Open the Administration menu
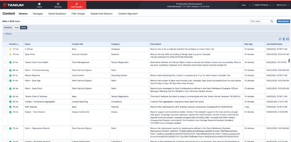Screen dimensions: 291x142 pyautogui.click(x=77, y=5)
